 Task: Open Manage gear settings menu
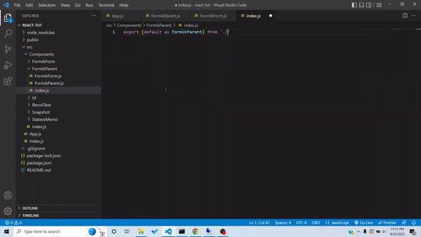tap(8, 211)
